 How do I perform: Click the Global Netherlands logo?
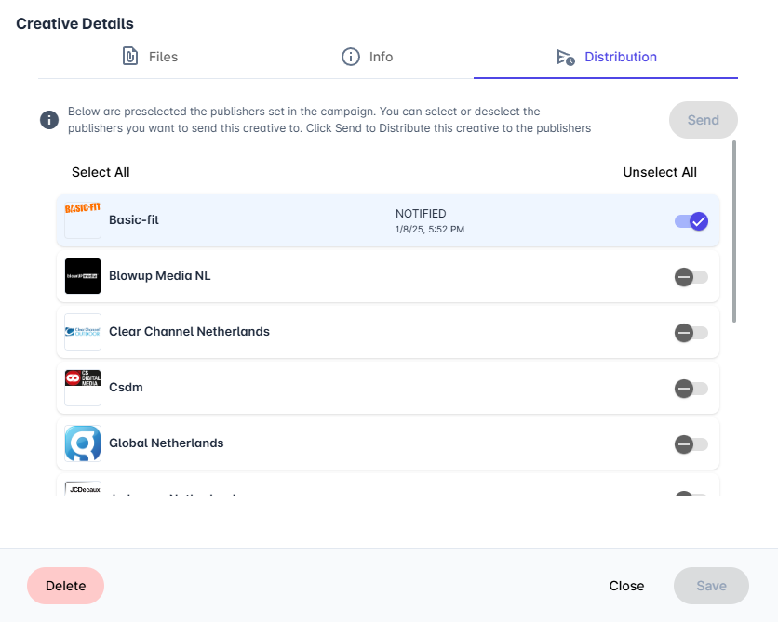[x=83, y=443]
